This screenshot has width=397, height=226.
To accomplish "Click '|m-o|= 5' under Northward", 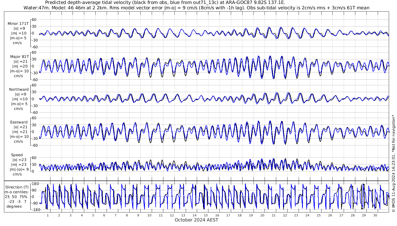I will point(20,104).
